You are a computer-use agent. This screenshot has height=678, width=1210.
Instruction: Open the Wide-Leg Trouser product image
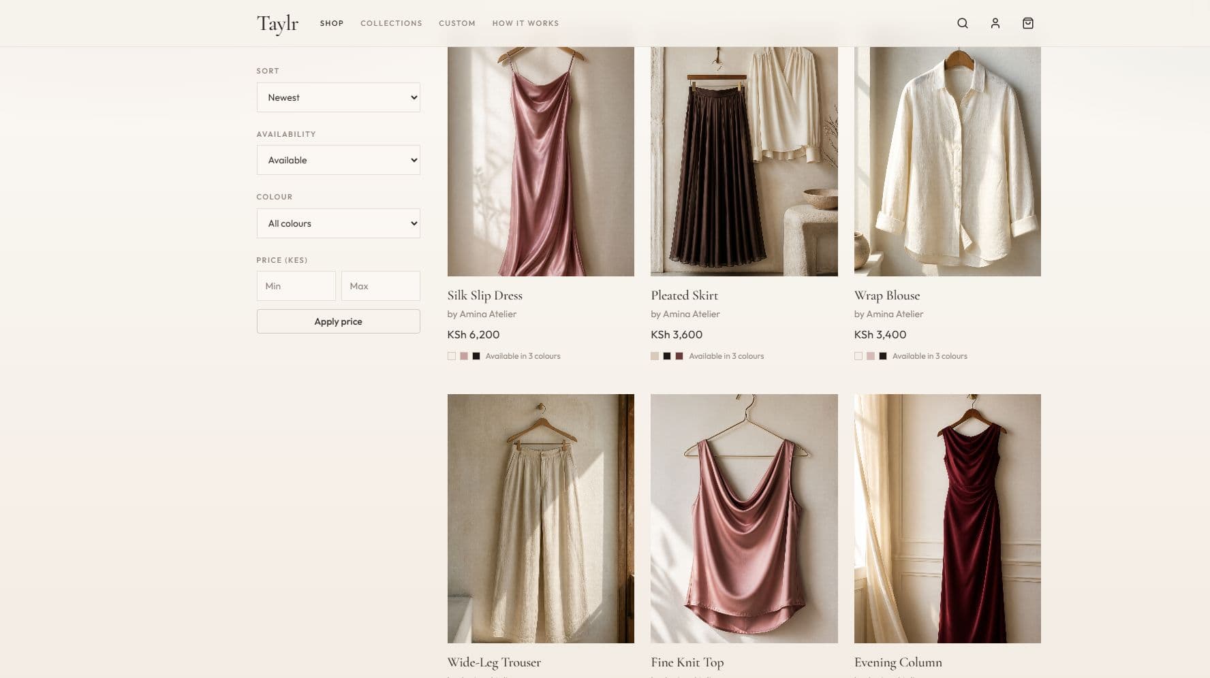[540, 519]
